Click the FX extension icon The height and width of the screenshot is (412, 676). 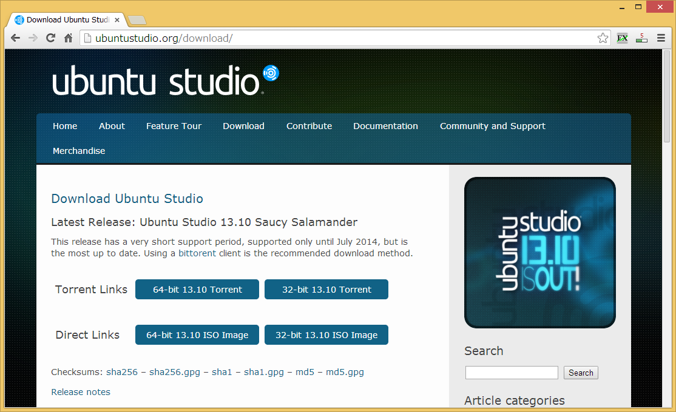point(622,38)
